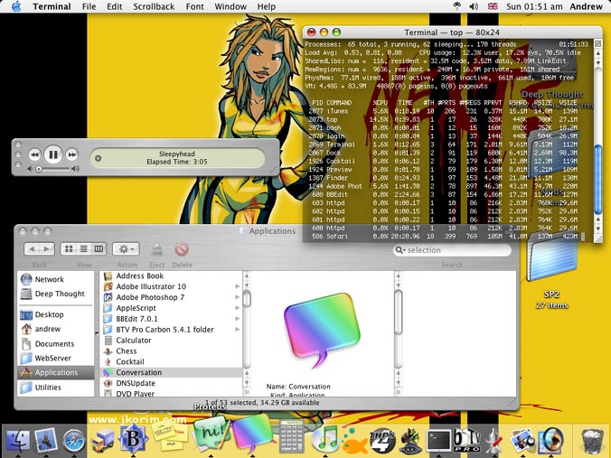Open the Scrollback menu
The width and height of the screenshot is (611, 458).
[154, 6]
